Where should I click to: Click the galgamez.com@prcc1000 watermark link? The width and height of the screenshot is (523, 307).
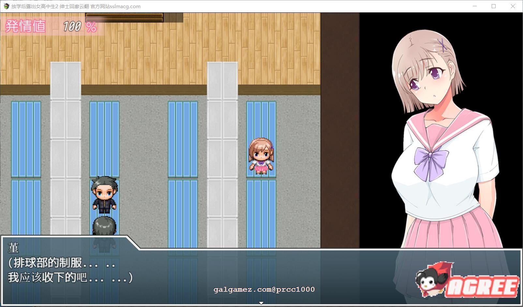click(x=263, y=289)
